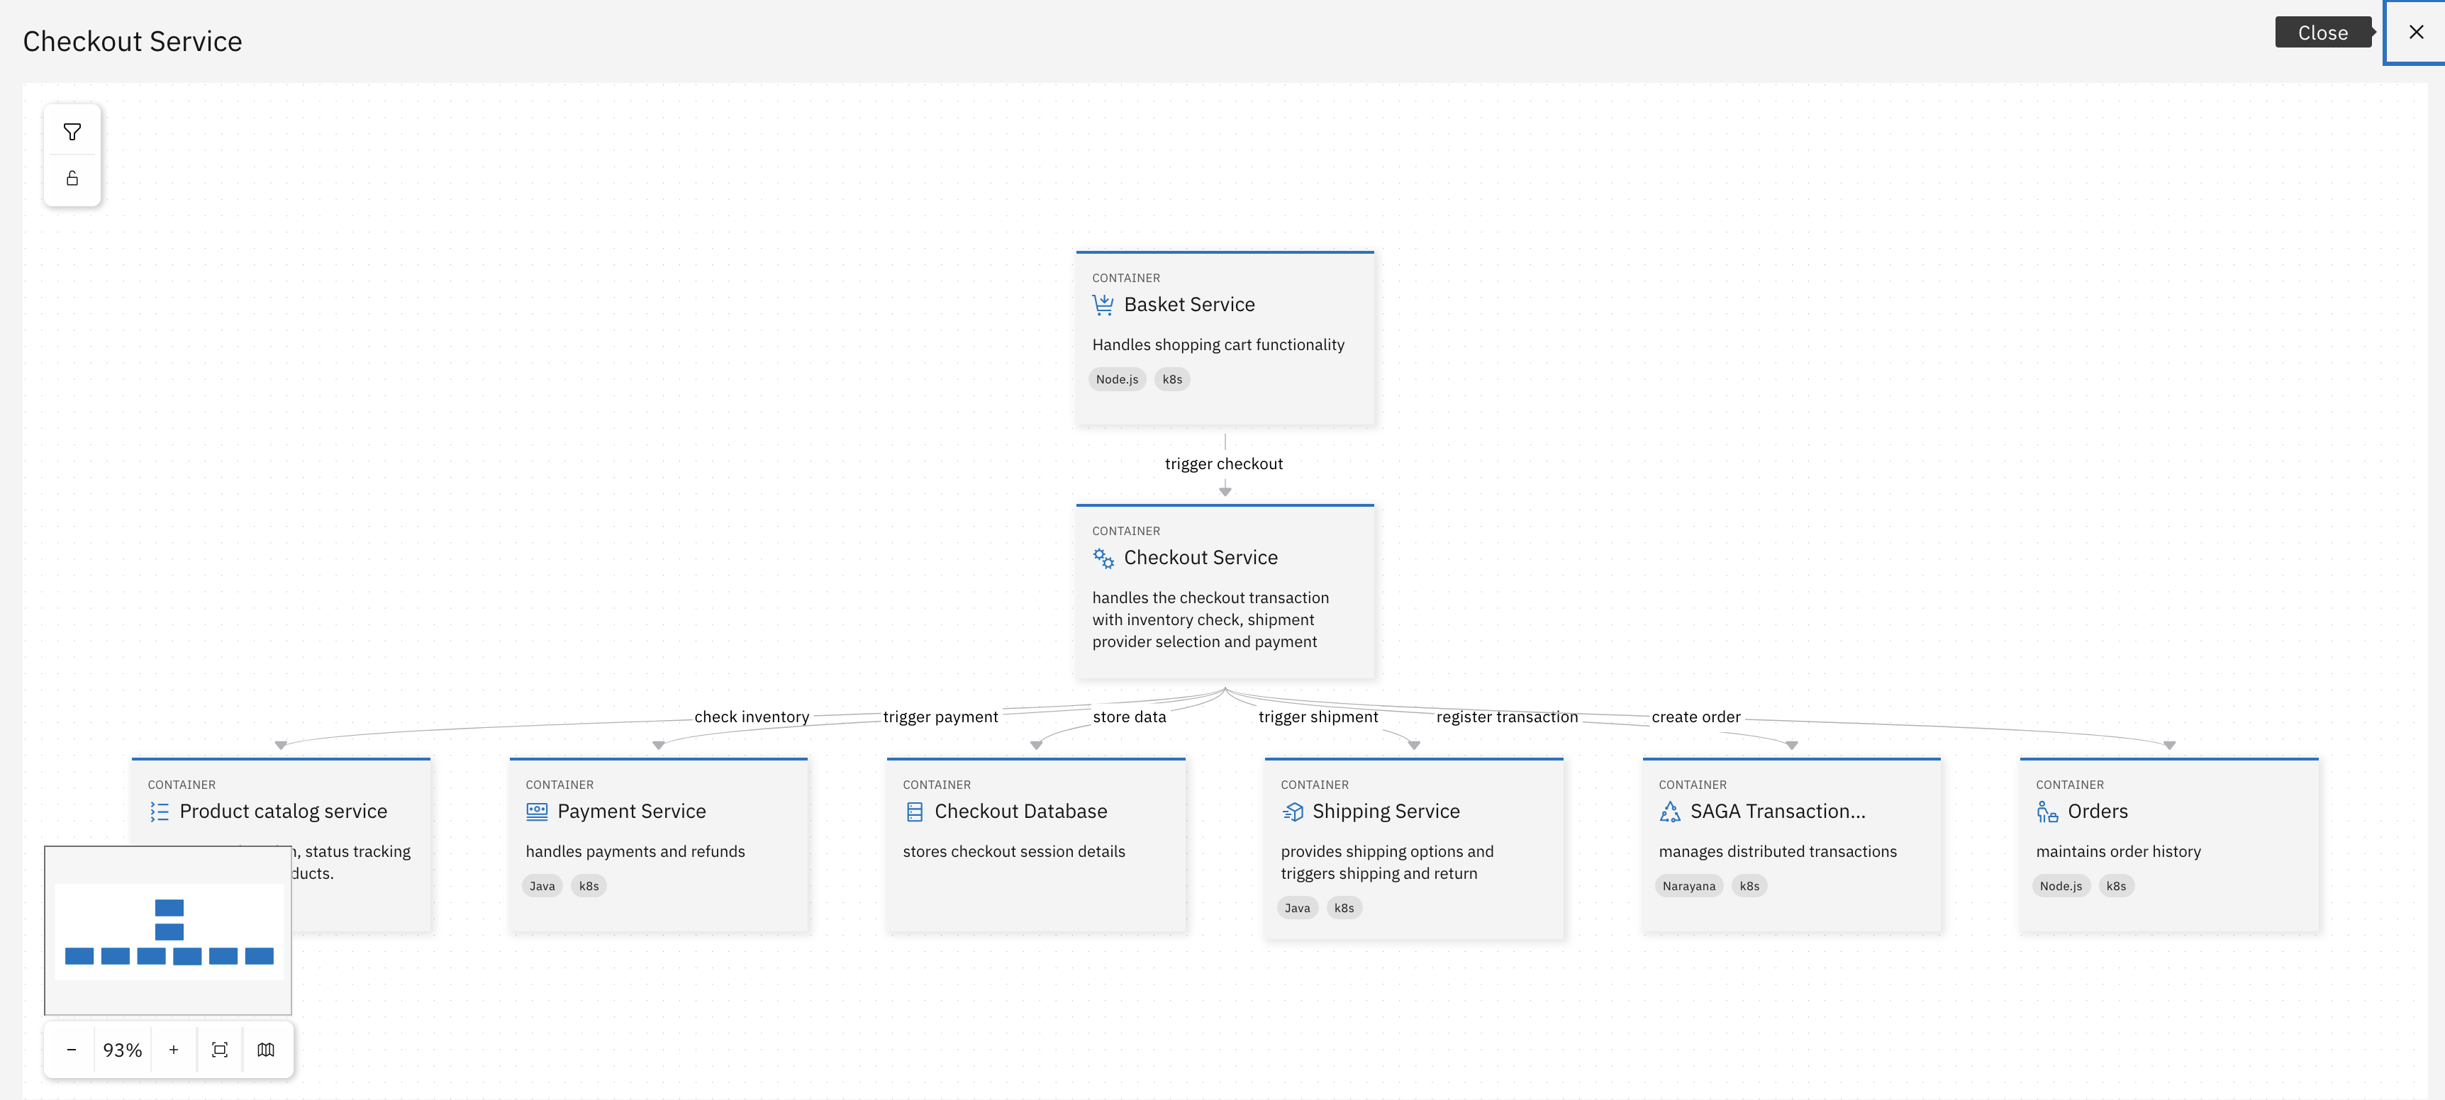
Task: Increase zoom with the plus control
Action: (173, 1050)
